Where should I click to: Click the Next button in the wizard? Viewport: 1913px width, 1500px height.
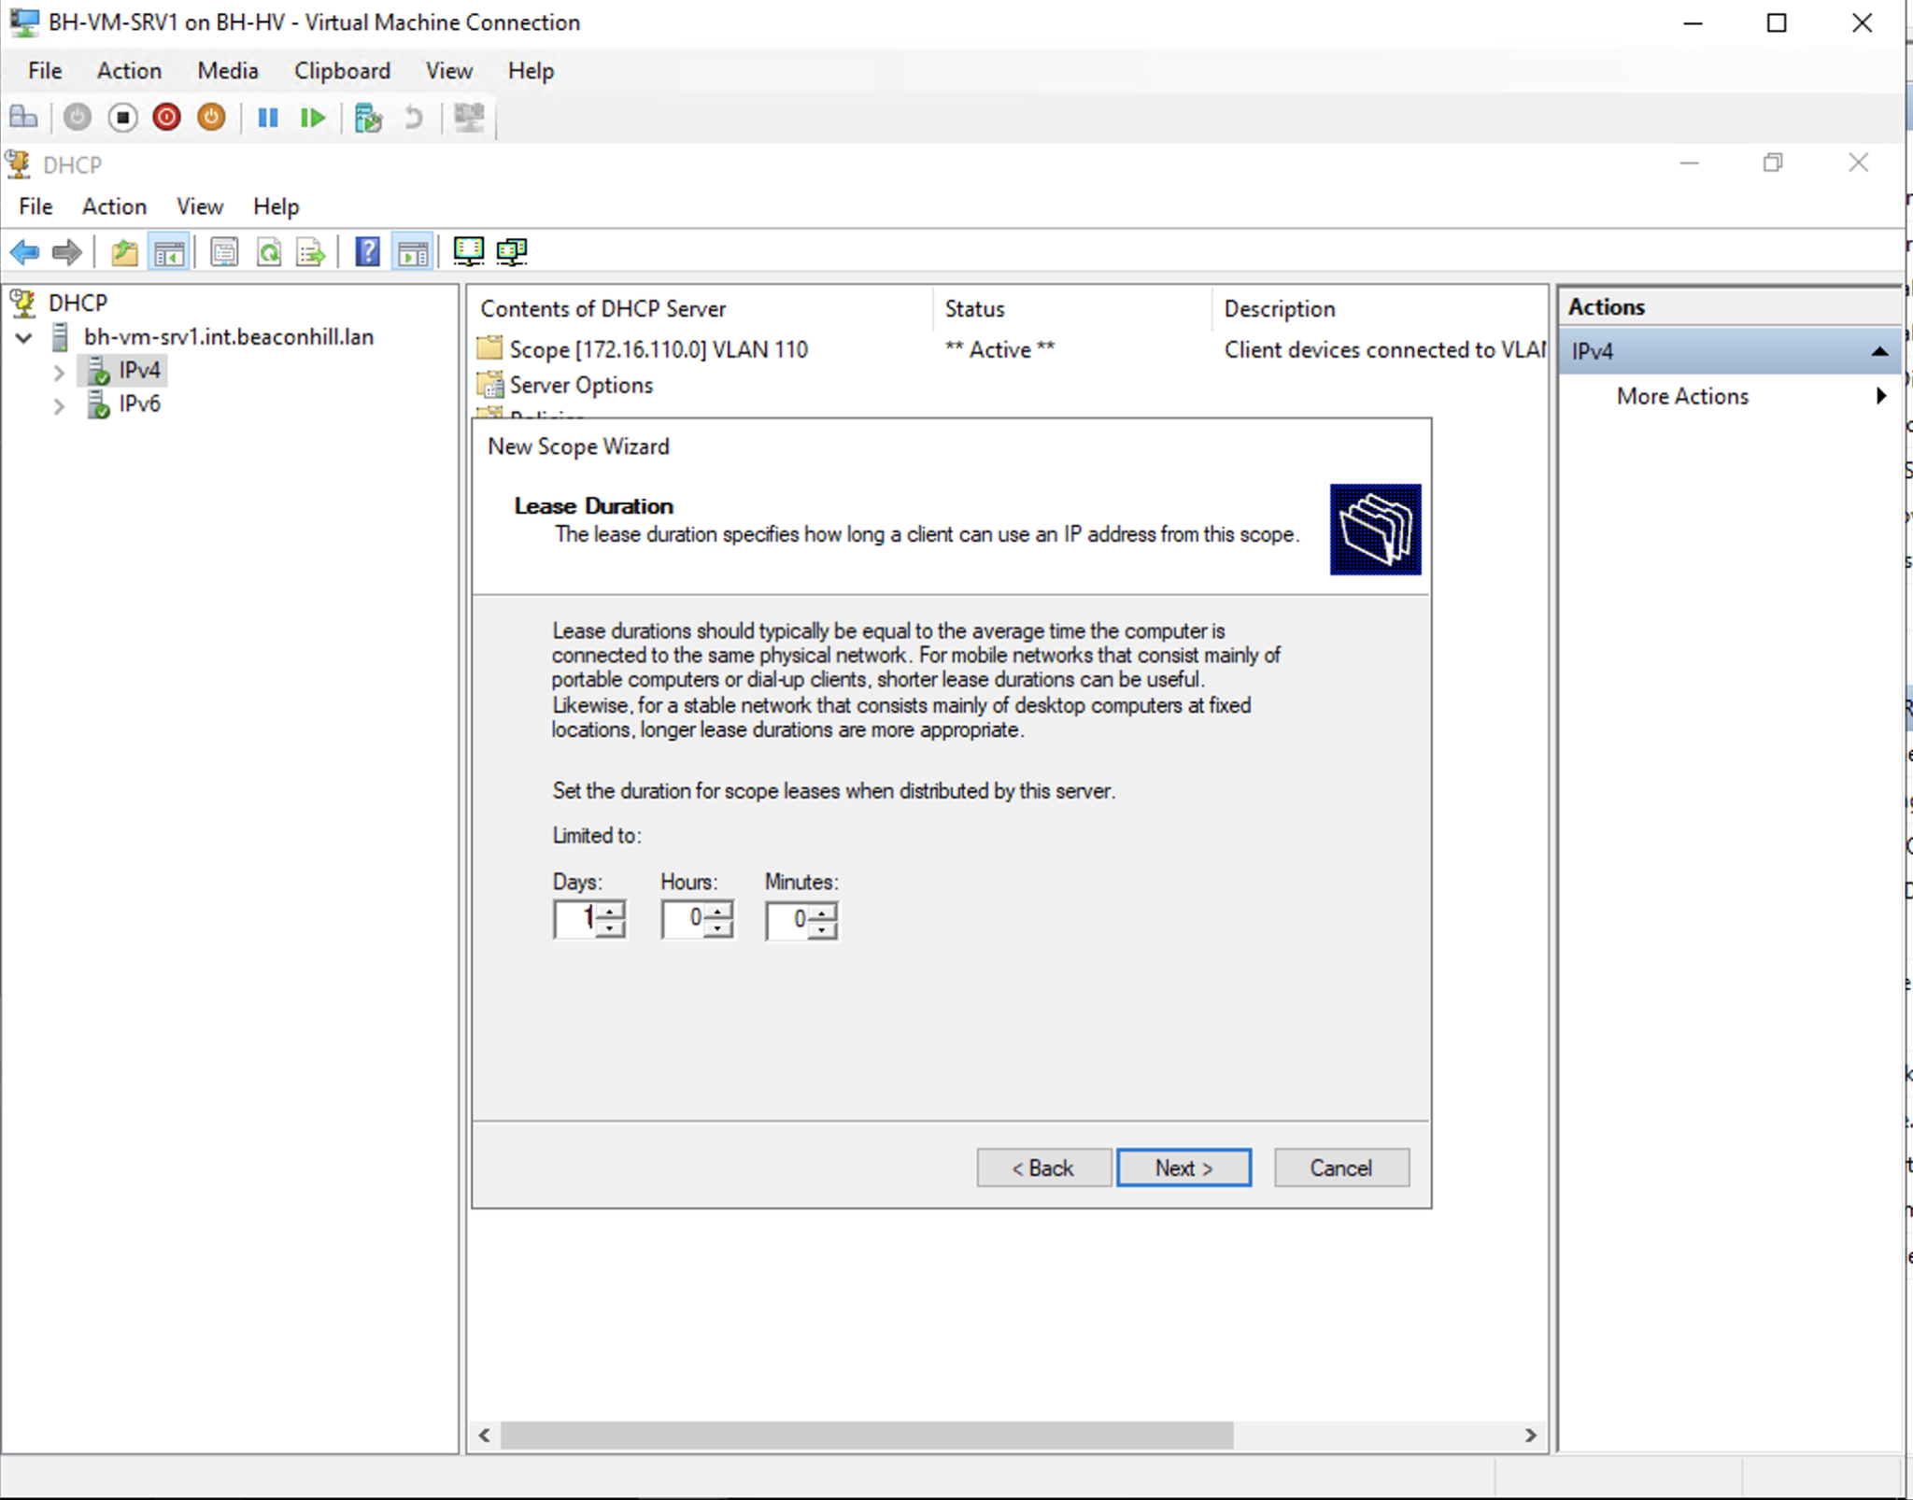coord(1183,1167)
